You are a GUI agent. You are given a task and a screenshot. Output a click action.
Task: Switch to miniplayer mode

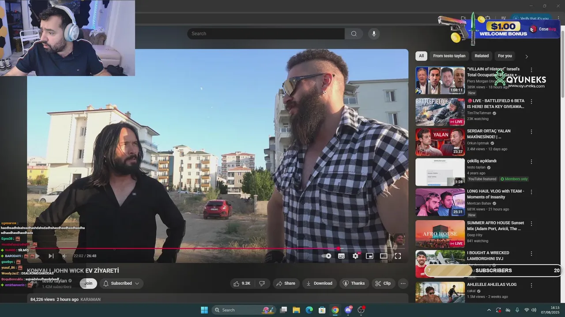369,256
